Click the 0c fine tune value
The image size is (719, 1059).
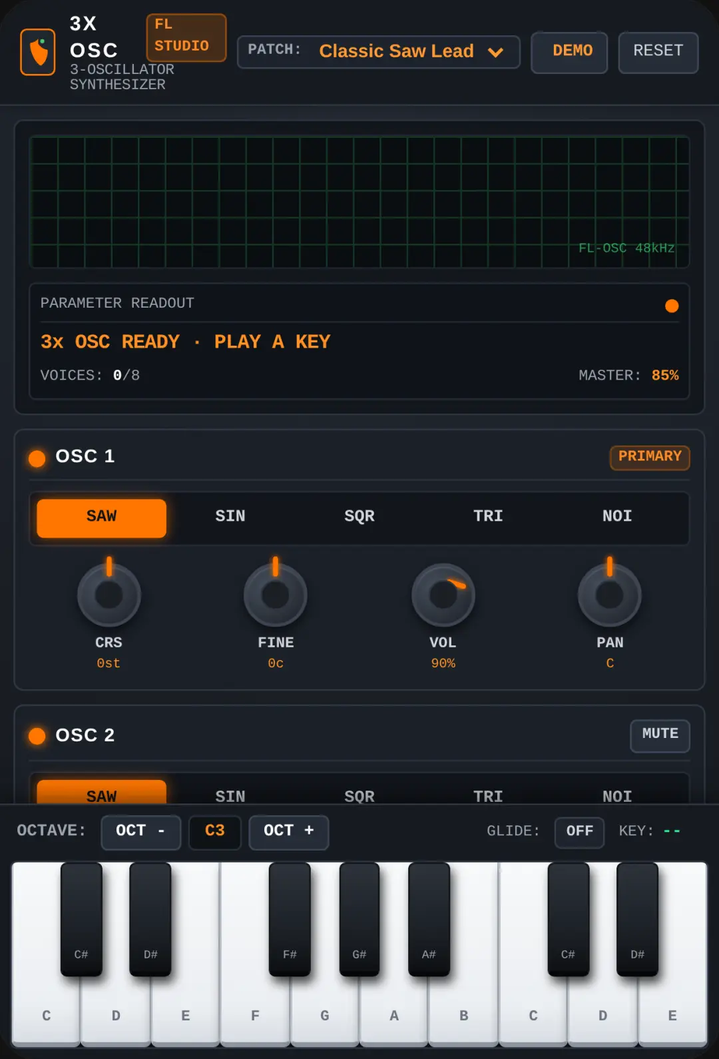pos(276,663)
